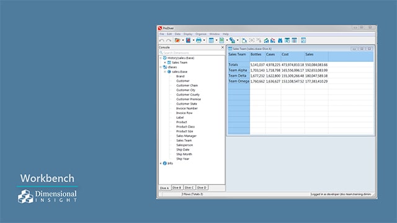Click the Redo arrow in the toolbar
This screenshot has width=397, height=223.
(x=169, y=40)
